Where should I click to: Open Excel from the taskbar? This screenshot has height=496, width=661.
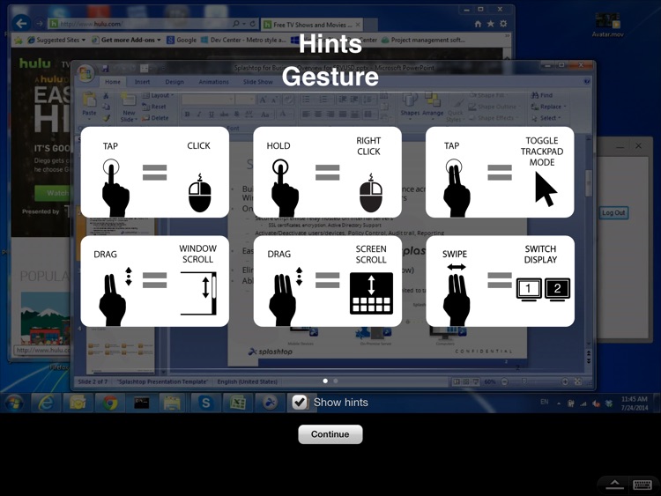coord(238,403)
